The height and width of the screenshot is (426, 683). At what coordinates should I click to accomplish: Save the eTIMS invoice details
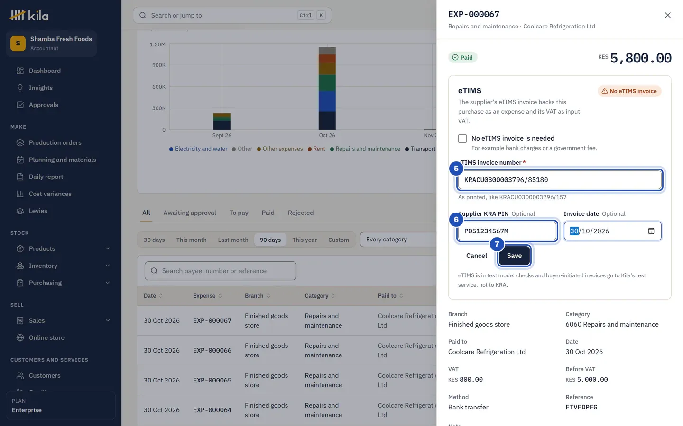[514, 256]
